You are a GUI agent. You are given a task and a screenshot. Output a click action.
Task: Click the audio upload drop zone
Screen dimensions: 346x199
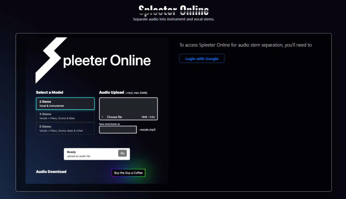pyautogui.click(x=128, y=106)
